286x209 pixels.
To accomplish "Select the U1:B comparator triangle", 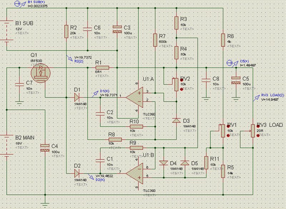I will coord(135,174).
